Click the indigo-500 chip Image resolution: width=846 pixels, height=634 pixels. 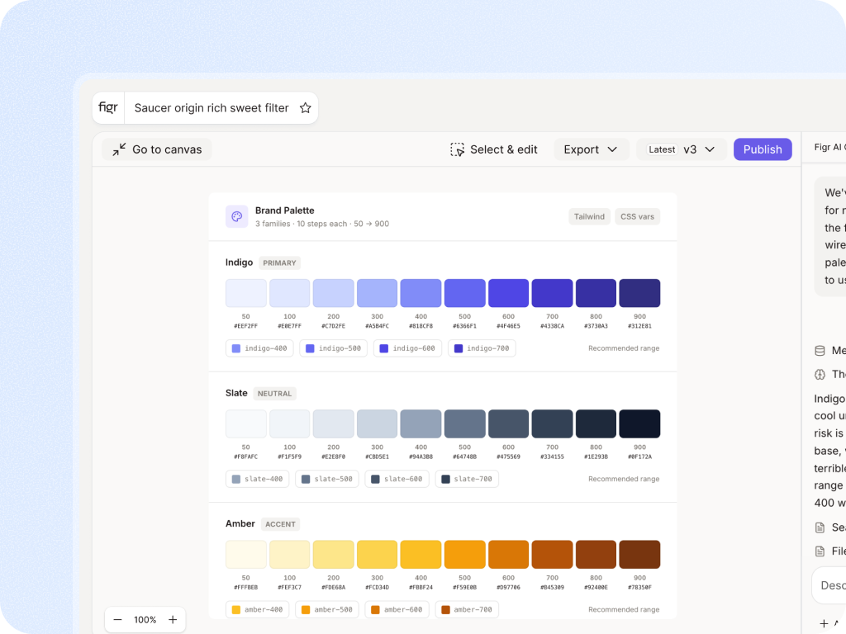click(x=334, y=348)
